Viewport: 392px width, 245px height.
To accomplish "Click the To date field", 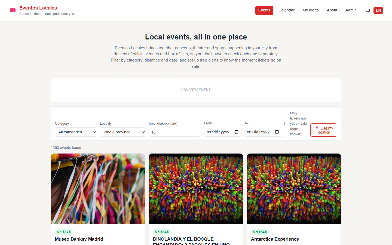I will pos(263,132).
